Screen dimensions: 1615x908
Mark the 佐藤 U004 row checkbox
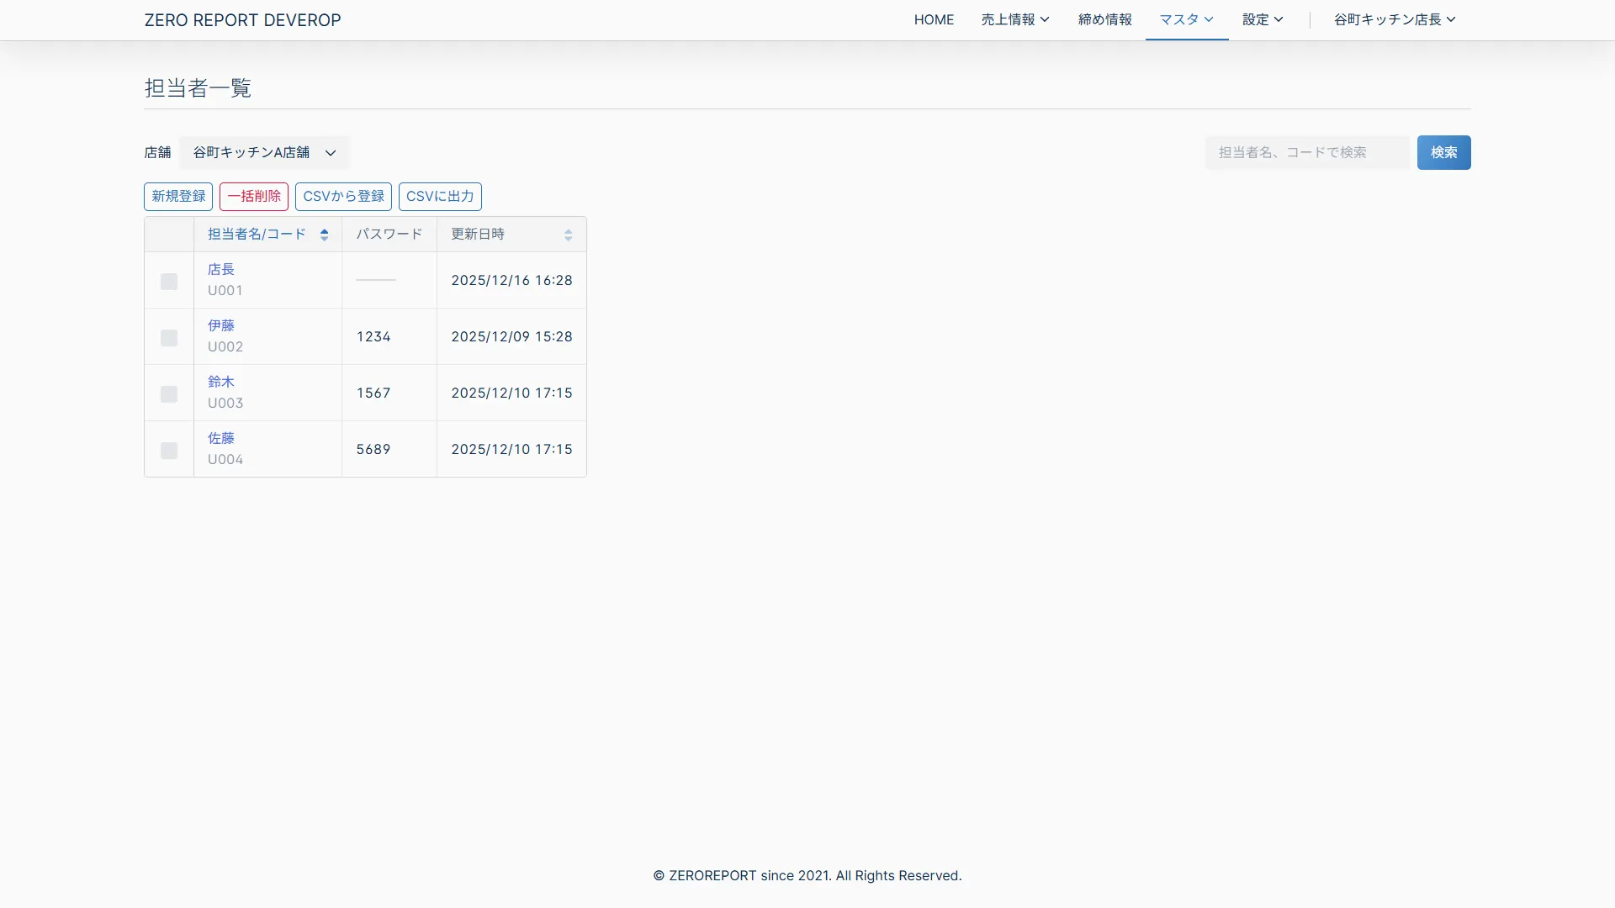tap(169, 451)
